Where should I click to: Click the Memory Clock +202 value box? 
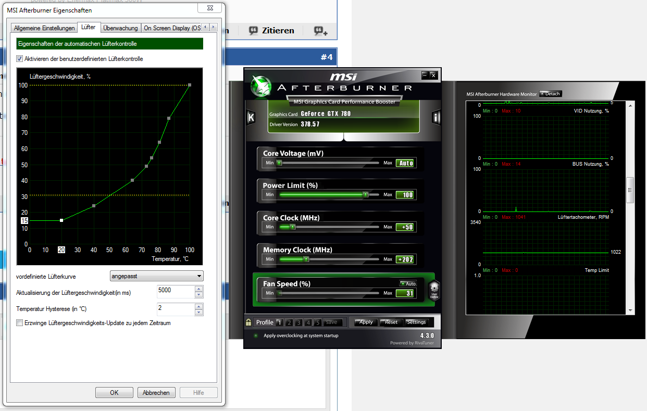click(x=405, y=259)
